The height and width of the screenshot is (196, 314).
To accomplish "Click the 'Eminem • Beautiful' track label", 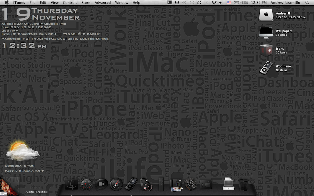I will [37, 192].
